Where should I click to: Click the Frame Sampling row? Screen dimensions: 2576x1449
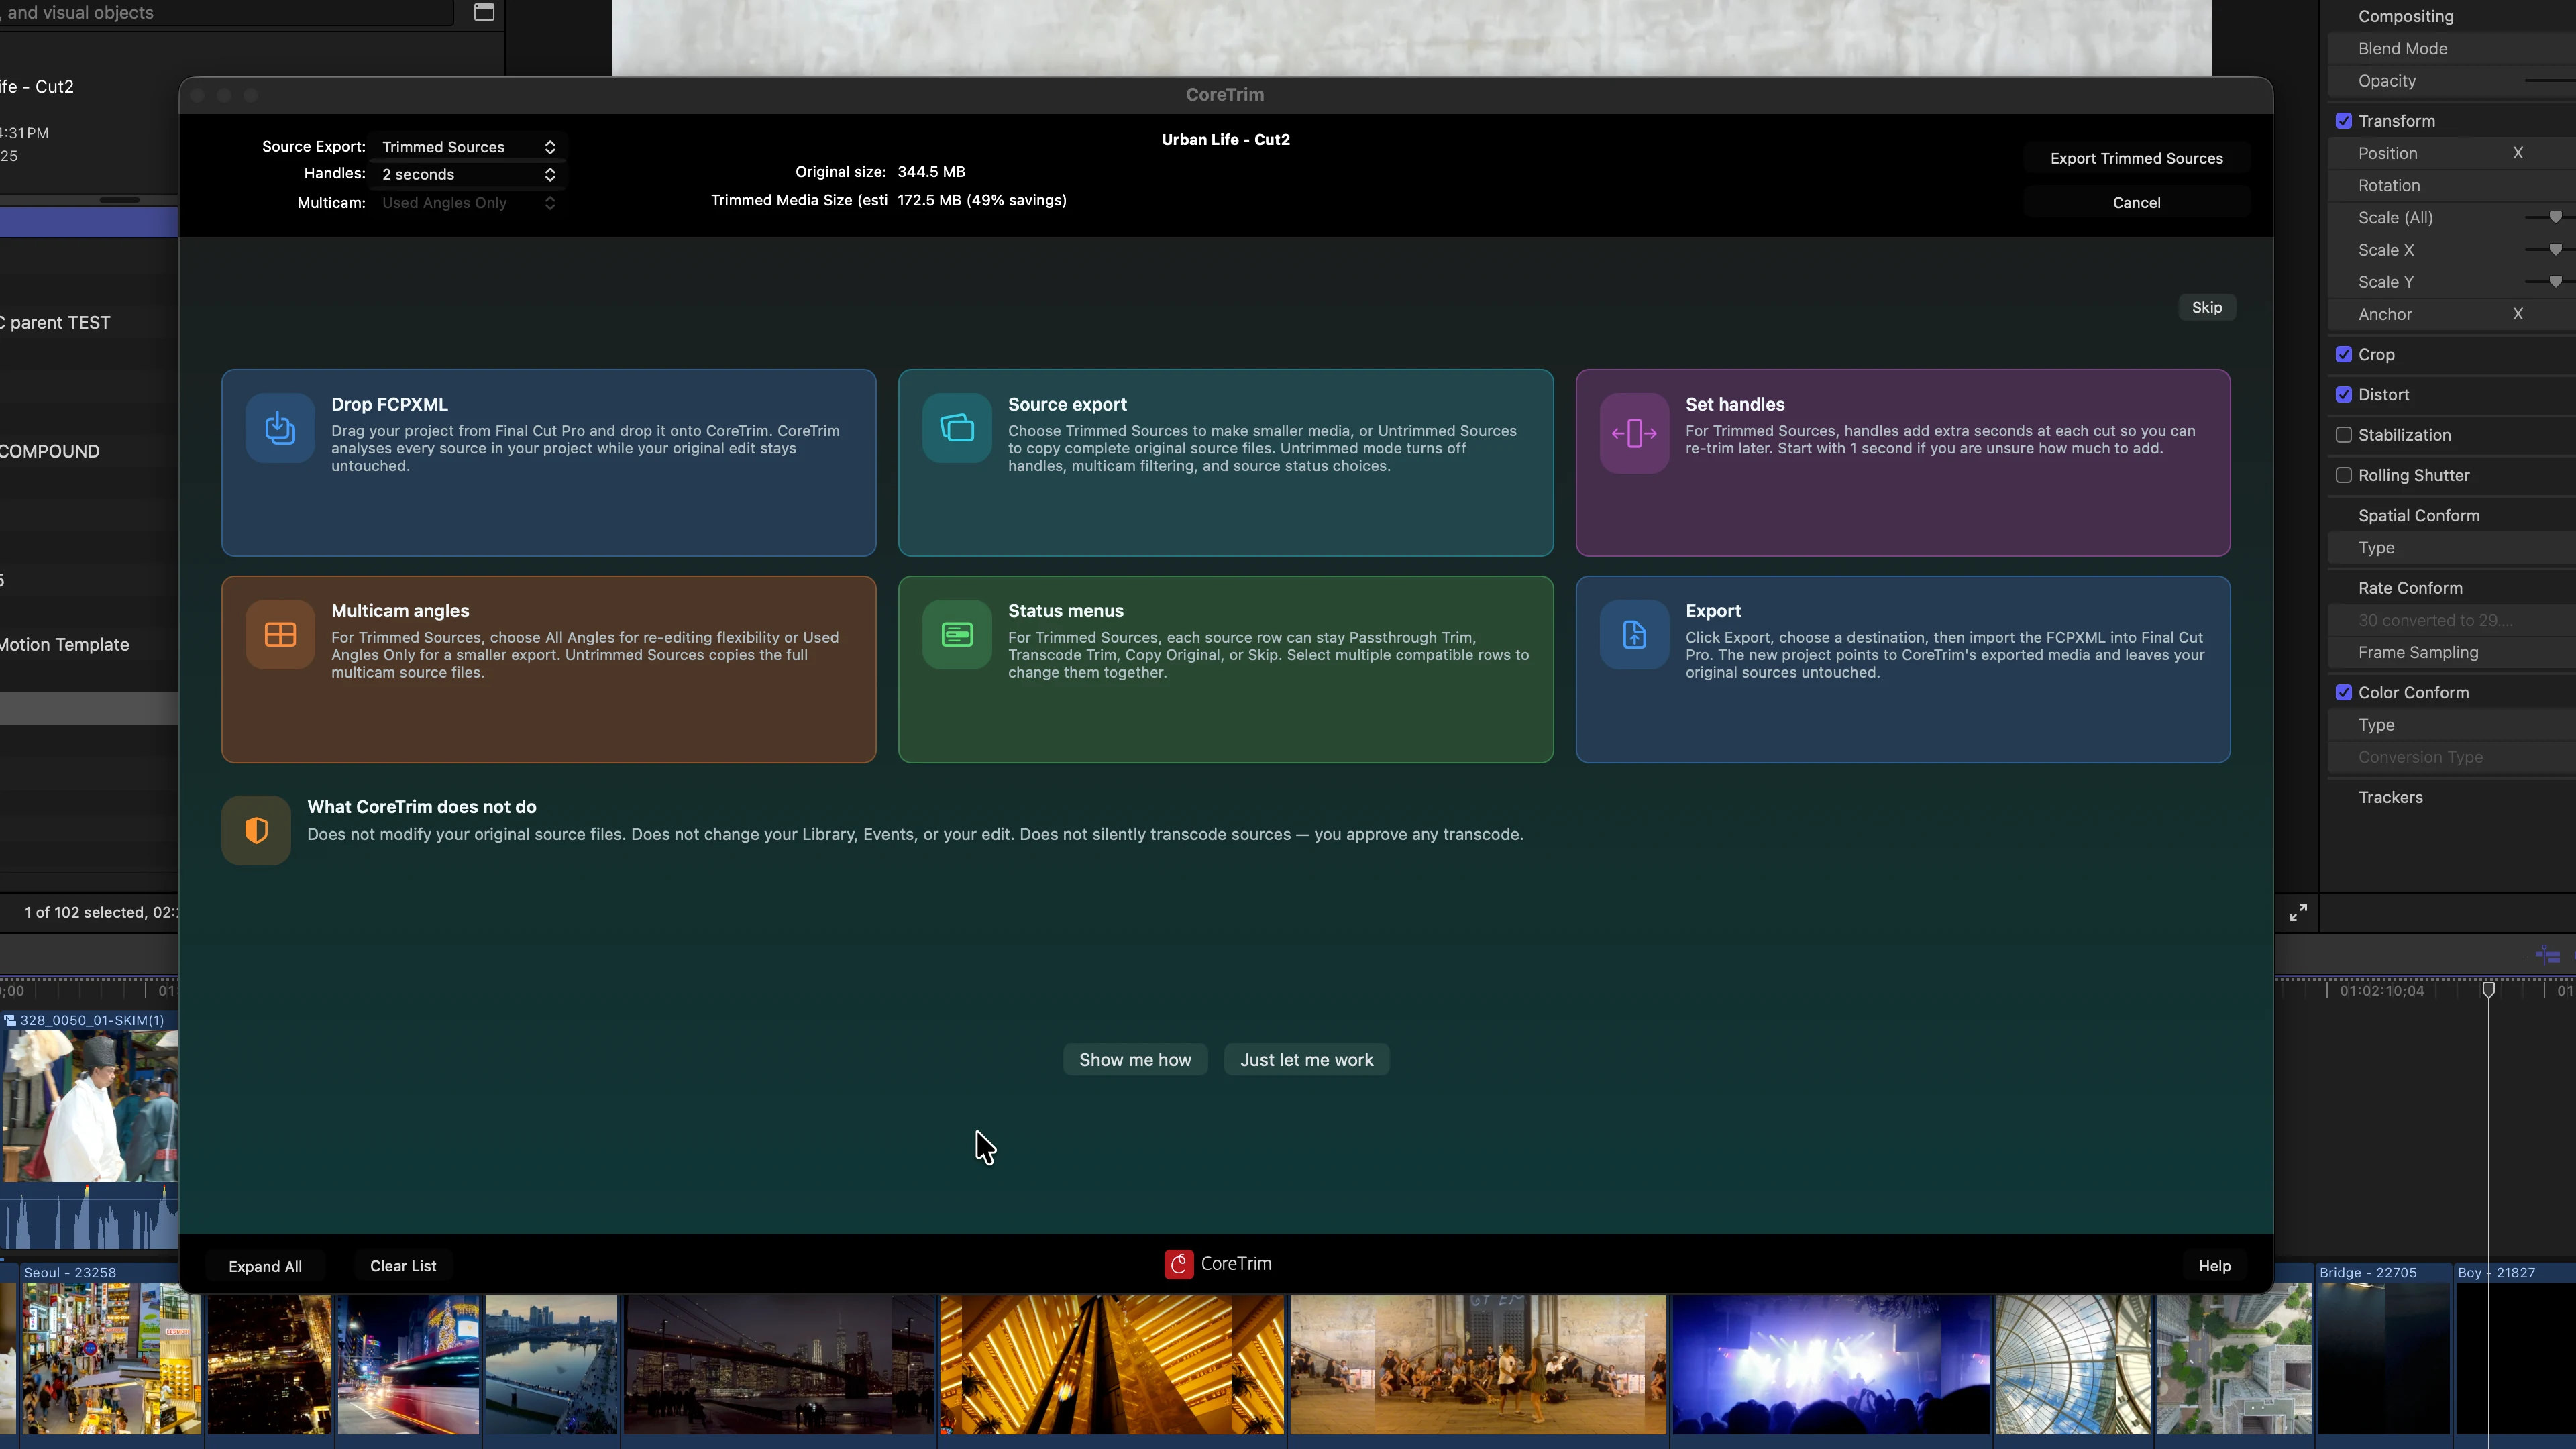click(x=2452, y=653)
